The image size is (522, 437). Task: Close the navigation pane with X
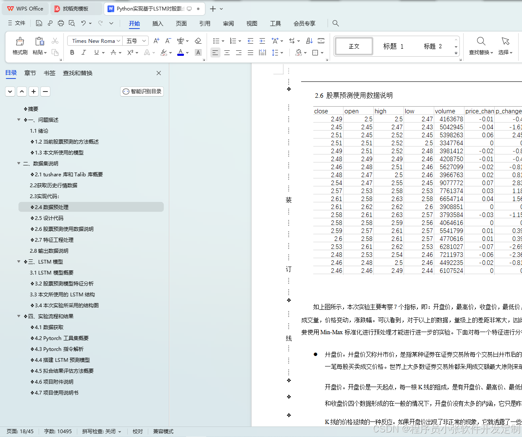point(159,73)
